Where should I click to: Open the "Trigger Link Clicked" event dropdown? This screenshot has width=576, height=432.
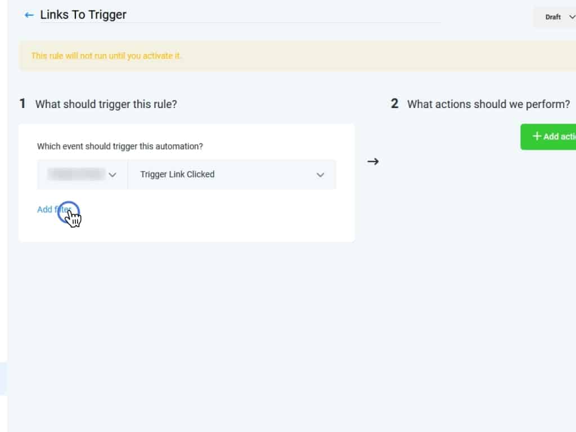click(x=232, y=174)
